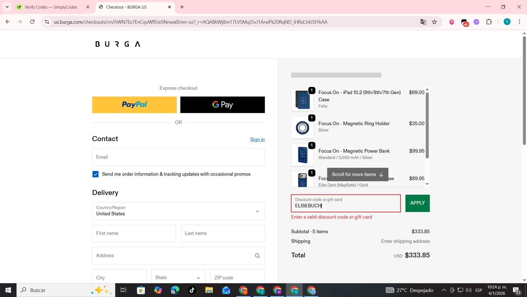Open Task View on taskbar
The height and width of the screenshot is (297, 527).
pyautogui.click(x=123, y=290)
